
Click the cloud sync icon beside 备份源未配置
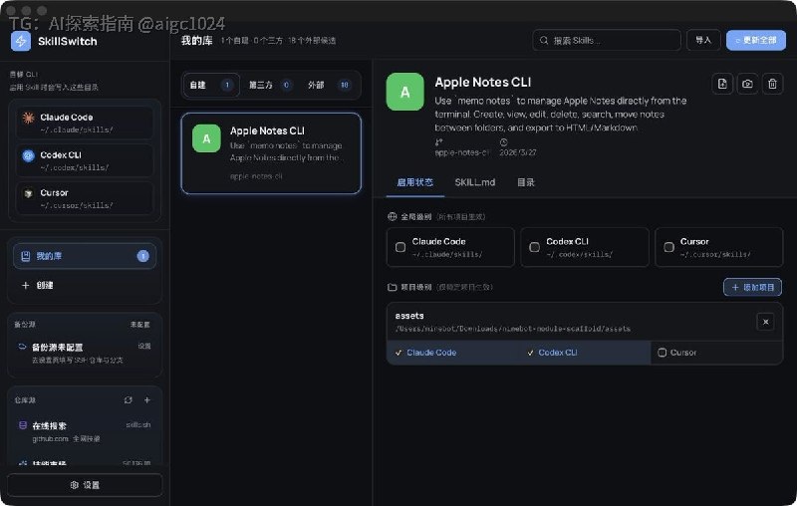pyautogui.click(x=22, y=347)
